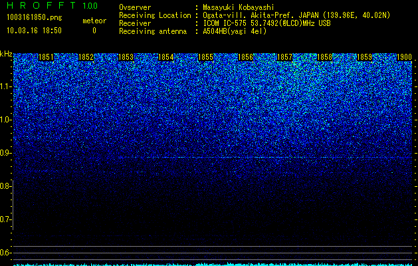Click the A504HB(yagi 4el) antenna text
Viewport: 418px width, 266px height.
235,31
